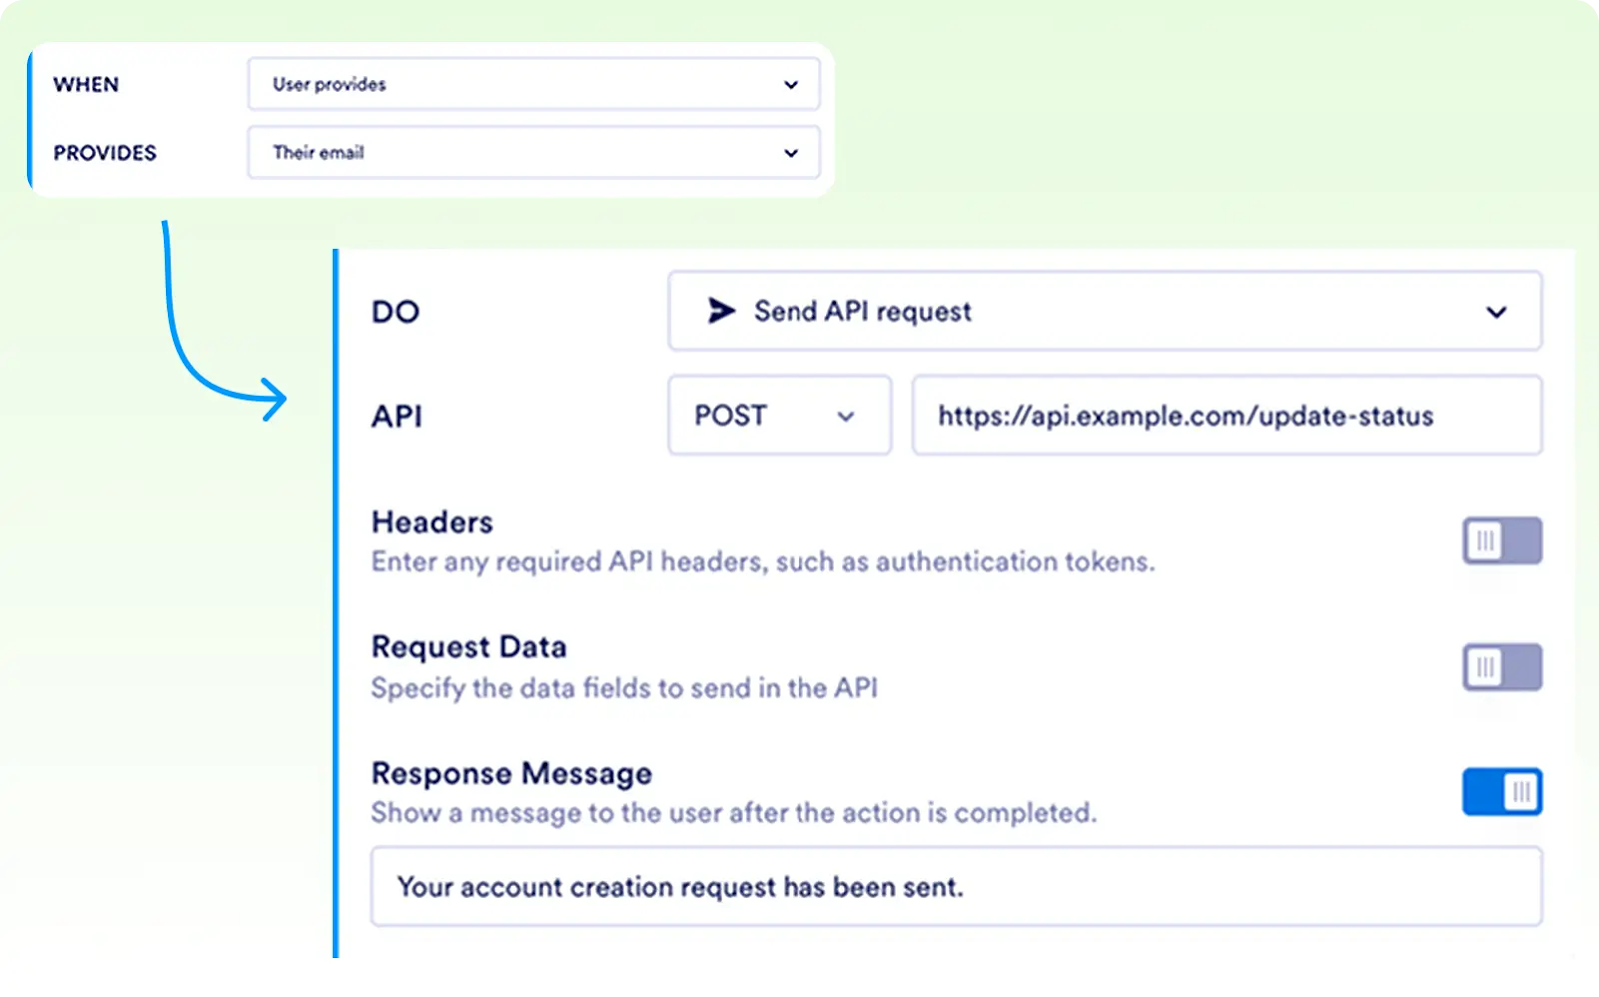Enable the Headers toggle

point(1501,541)
